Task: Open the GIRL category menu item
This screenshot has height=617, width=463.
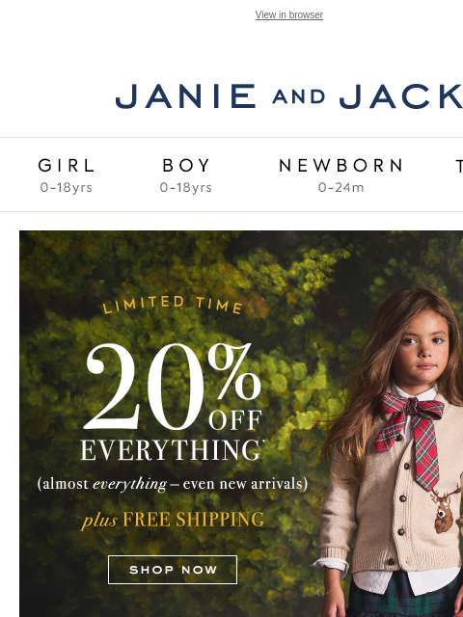Action: click(67, 165)
